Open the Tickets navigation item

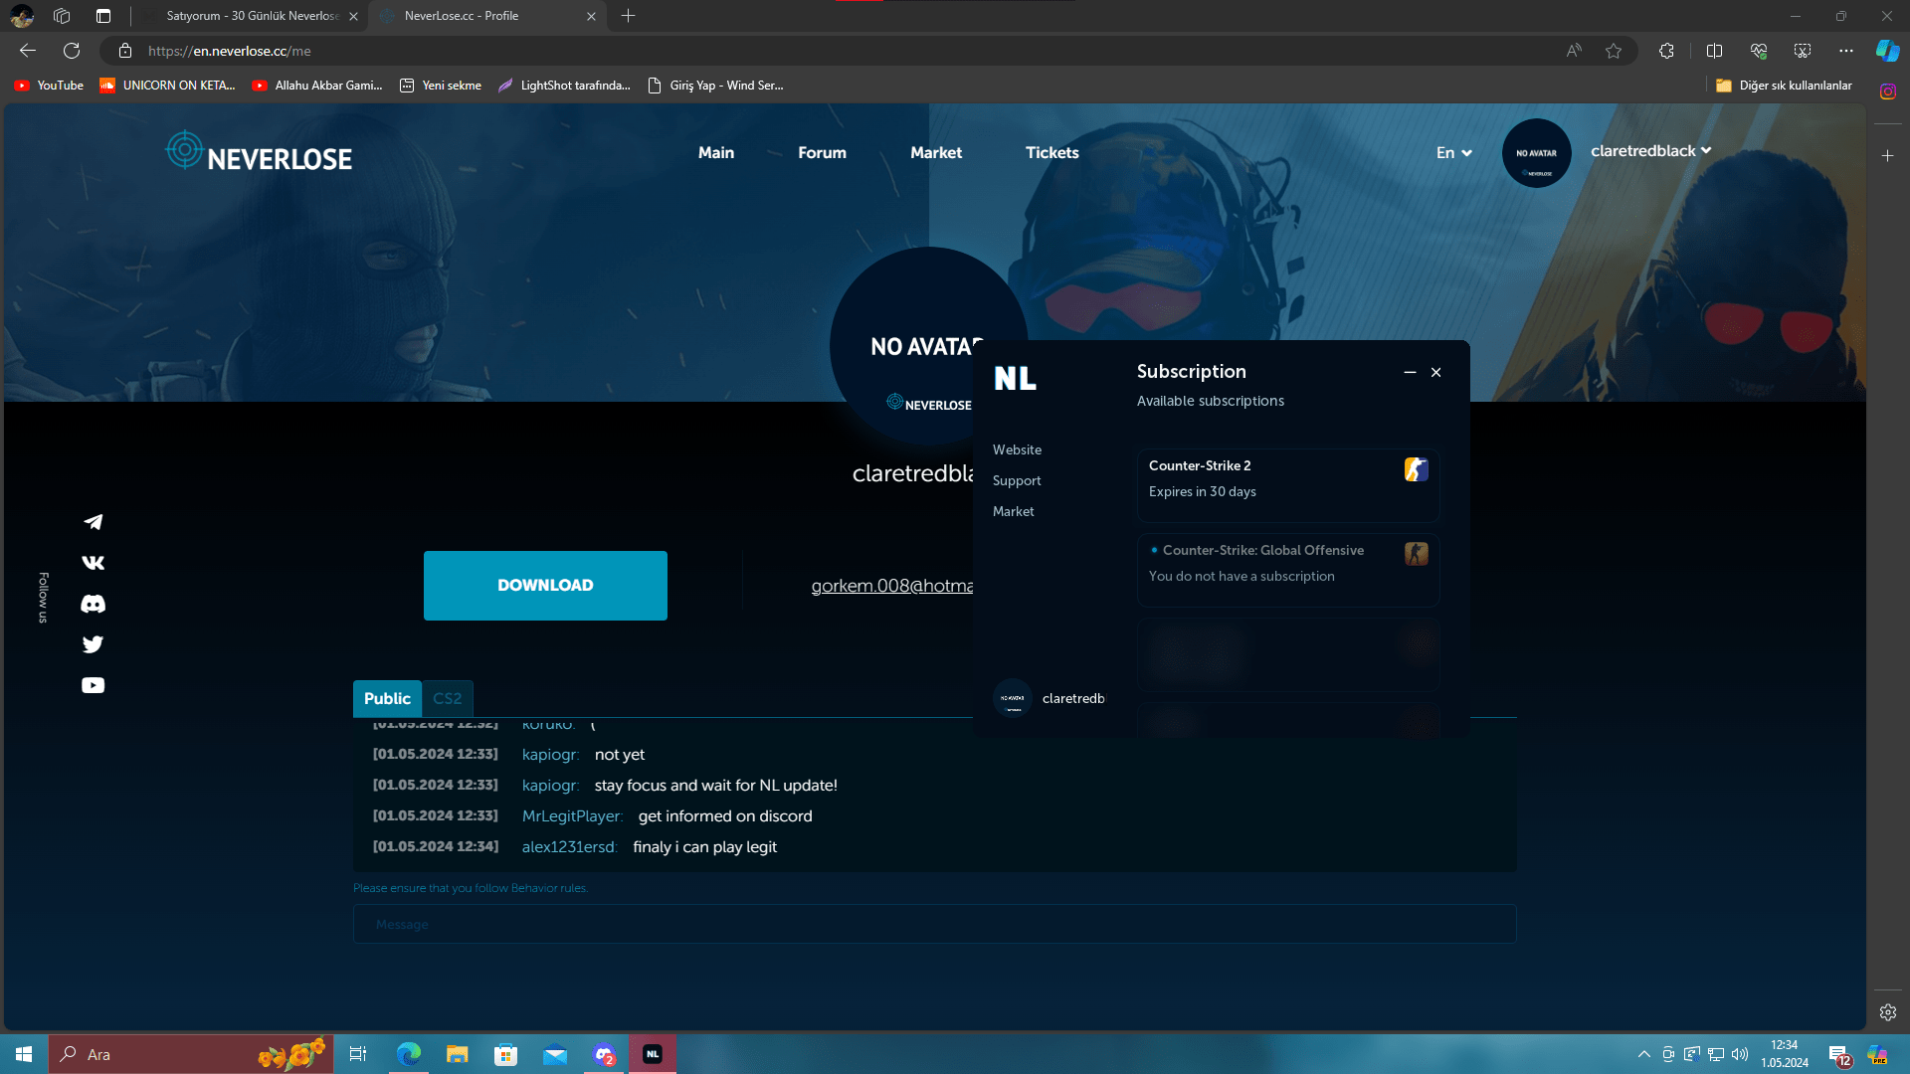(x=1051, y=152)
